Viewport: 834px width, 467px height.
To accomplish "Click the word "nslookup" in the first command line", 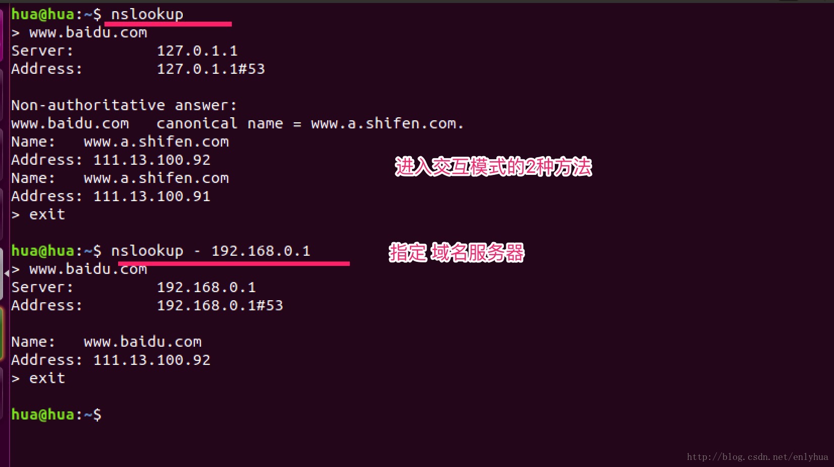I will coord(147,15).
